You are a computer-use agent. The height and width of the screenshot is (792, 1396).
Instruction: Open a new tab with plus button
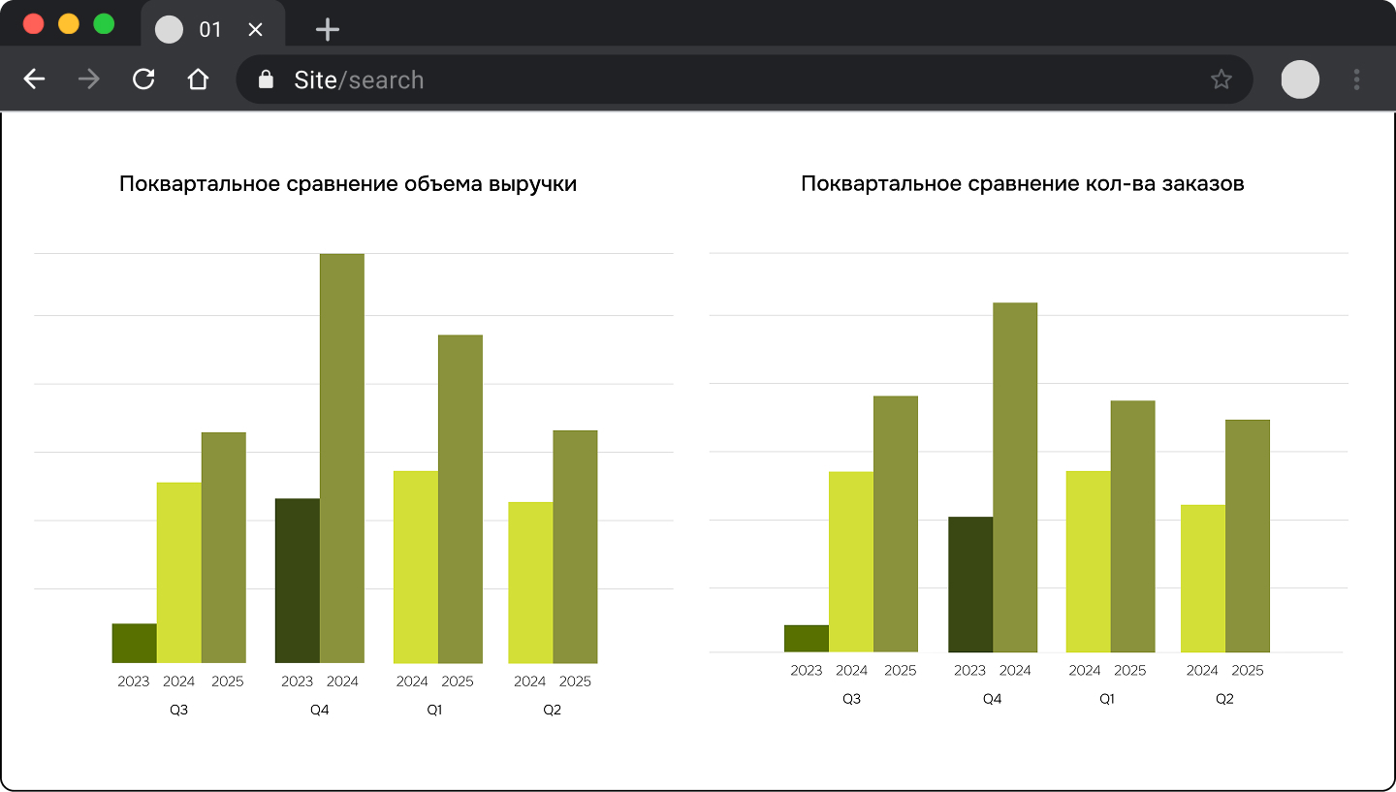(x=328, y=30)
